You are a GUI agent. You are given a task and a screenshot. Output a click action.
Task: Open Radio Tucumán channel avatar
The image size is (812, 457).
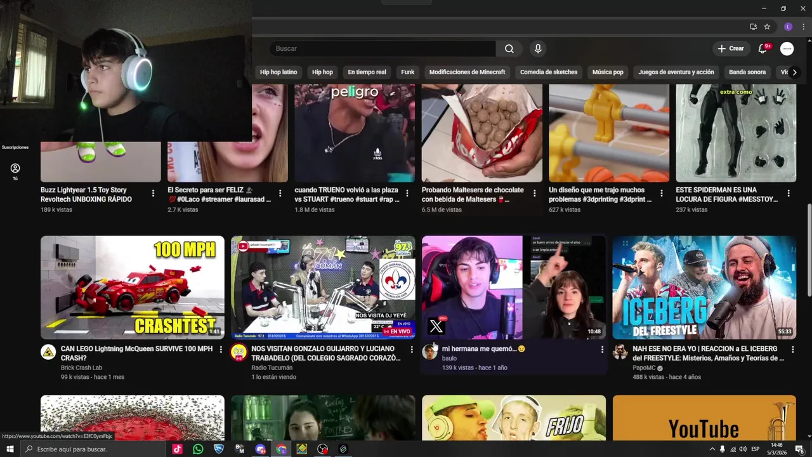239,352
